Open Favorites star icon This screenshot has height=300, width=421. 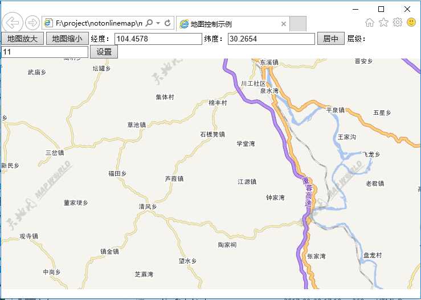coord(383,23)
